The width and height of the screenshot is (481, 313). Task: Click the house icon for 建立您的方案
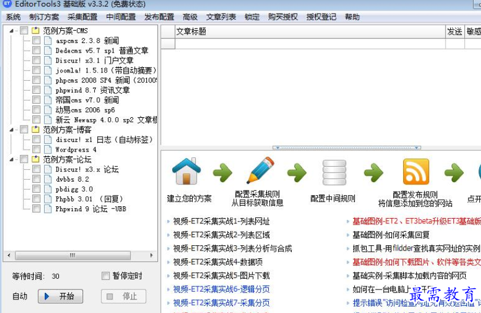click(186, 171)
